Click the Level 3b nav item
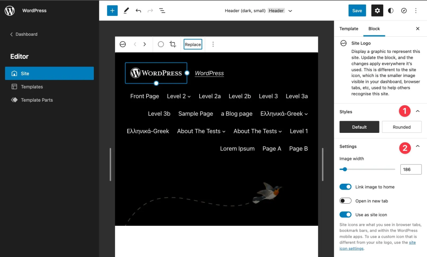427x257 pixels. point(159,114)
